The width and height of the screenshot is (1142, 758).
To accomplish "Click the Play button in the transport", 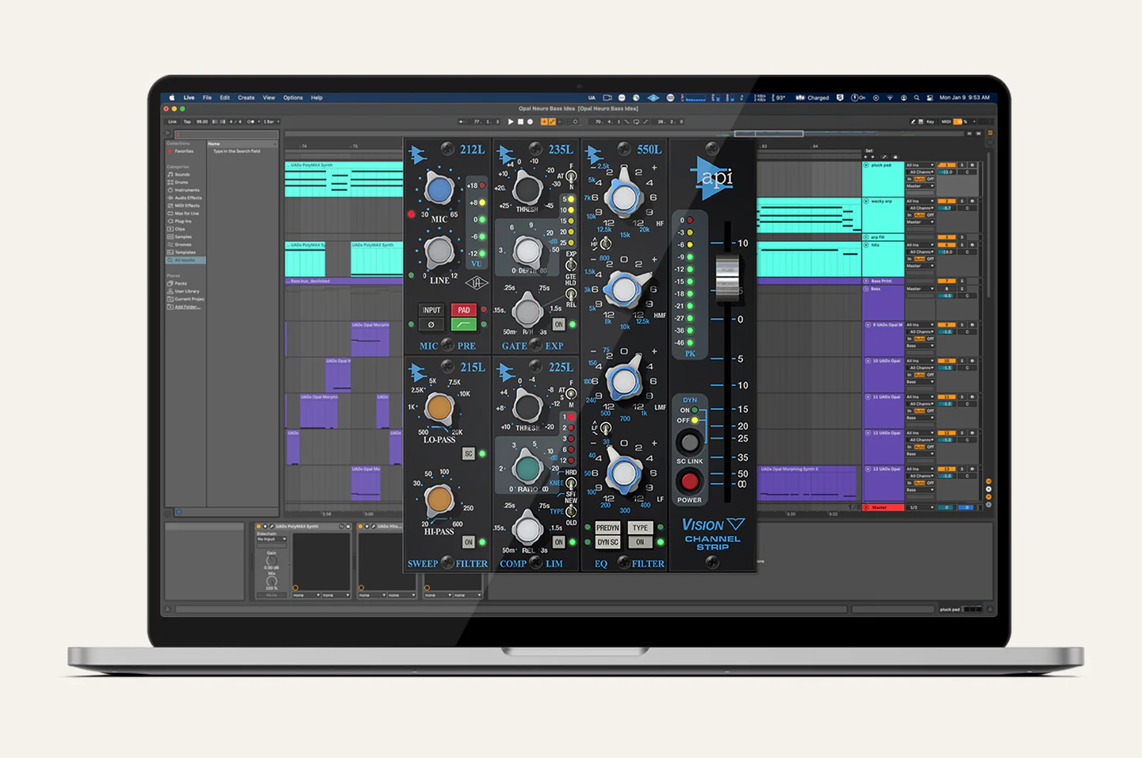I will tap(511, 121).
